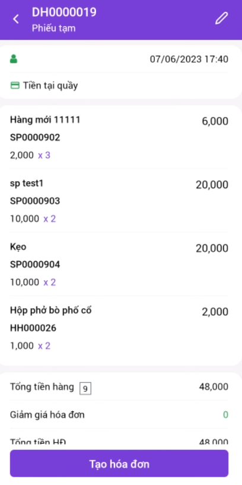Tap the Giảm giá hóa đơn row
This screenshot has width=242, height=485.
coord(119,414)
